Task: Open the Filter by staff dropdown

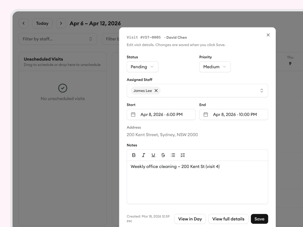Action: 58,38
